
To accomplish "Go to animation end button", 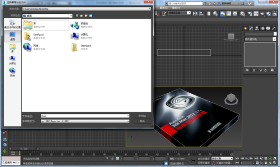I will (256, 159).
